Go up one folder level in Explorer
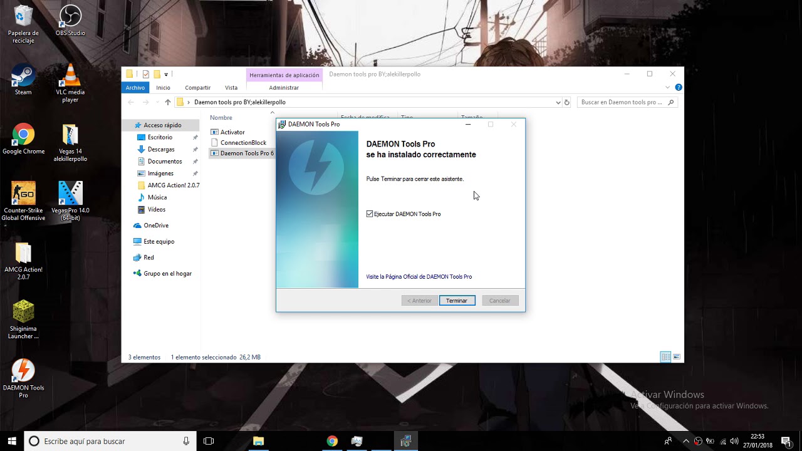The width and height of the screenshot is (802, 451). (167, 102)
